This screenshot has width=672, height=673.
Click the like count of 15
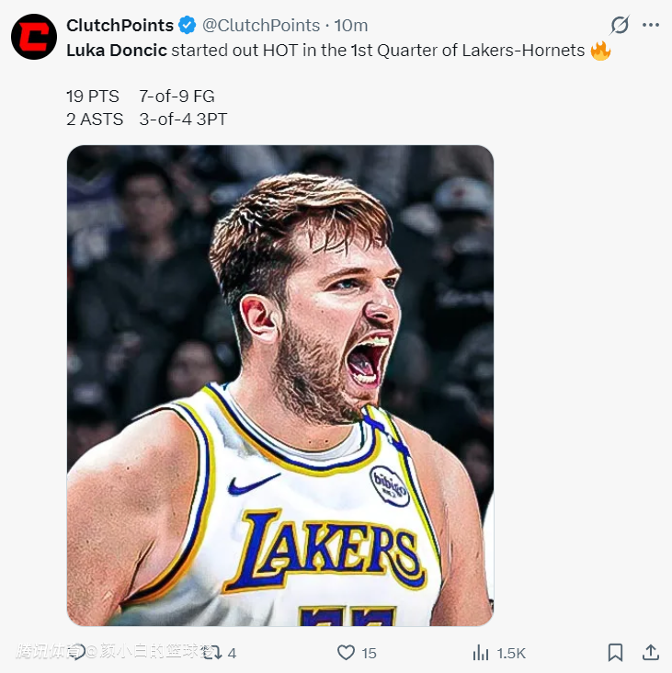coord(369,653)
